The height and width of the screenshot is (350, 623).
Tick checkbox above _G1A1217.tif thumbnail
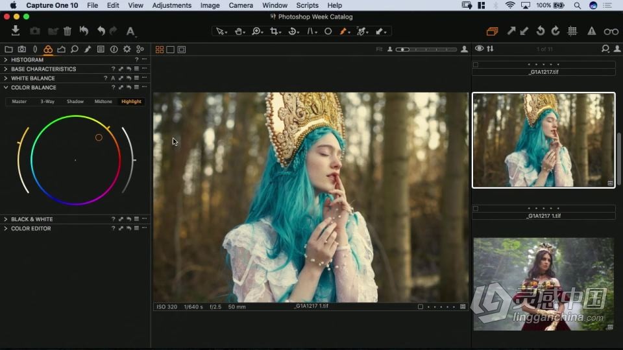[476, 65]
